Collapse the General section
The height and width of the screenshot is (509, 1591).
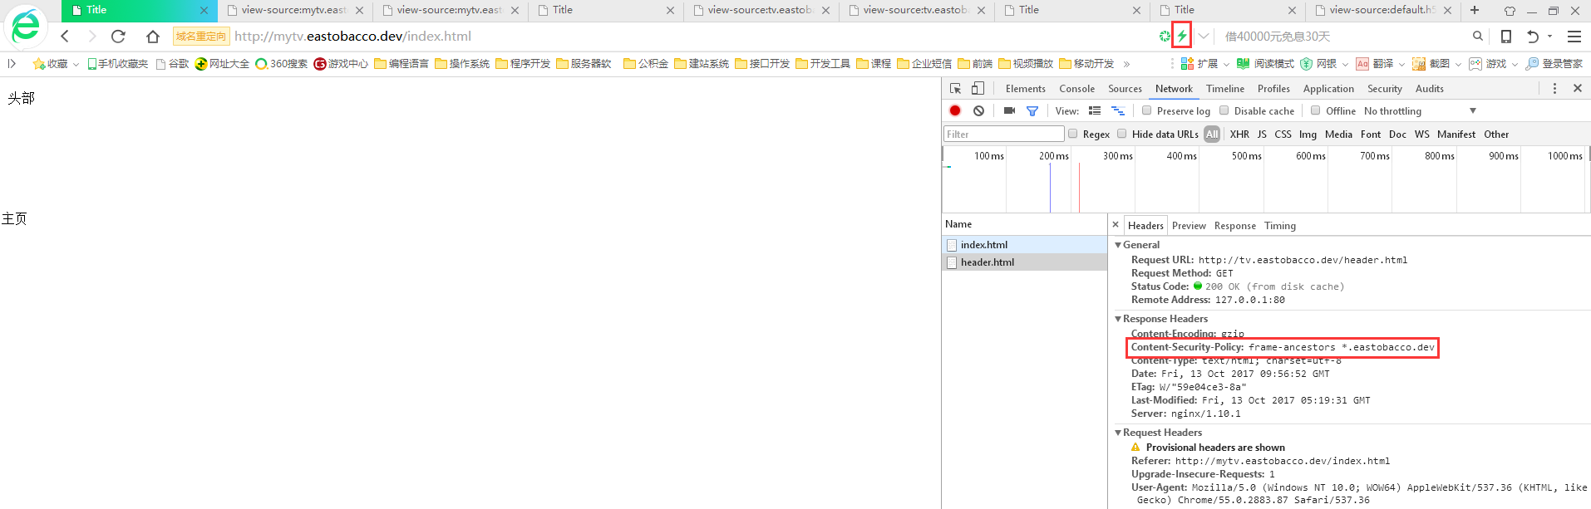pos(1118,245)
